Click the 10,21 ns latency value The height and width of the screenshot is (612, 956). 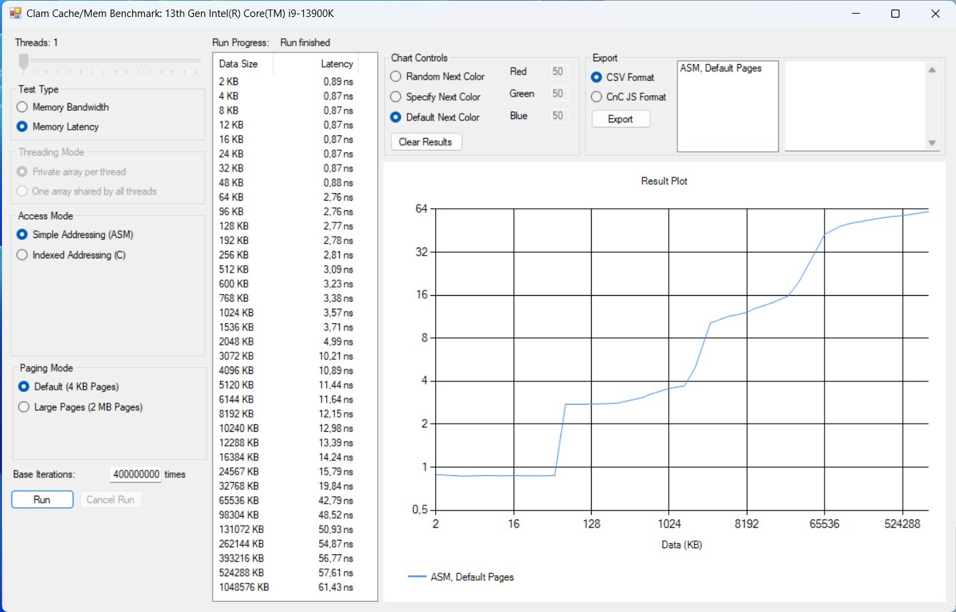[x=336, y=356]
